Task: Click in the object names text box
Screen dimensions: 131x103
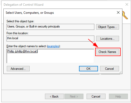Action: 50,56
